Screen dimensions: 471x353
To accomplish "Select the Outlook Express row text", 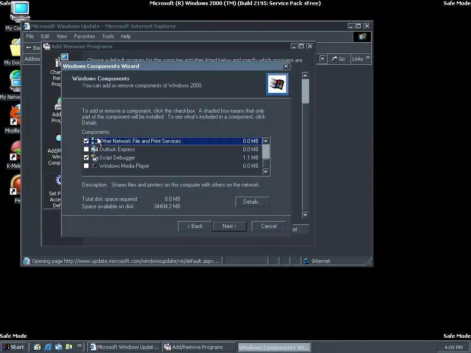I will coord(117,149).
